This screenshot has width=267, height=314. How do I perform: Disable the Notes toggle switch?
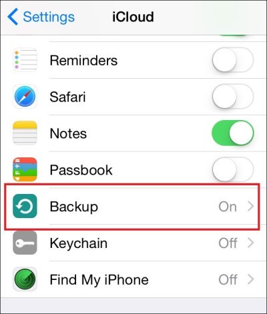[x=233, y=133]
